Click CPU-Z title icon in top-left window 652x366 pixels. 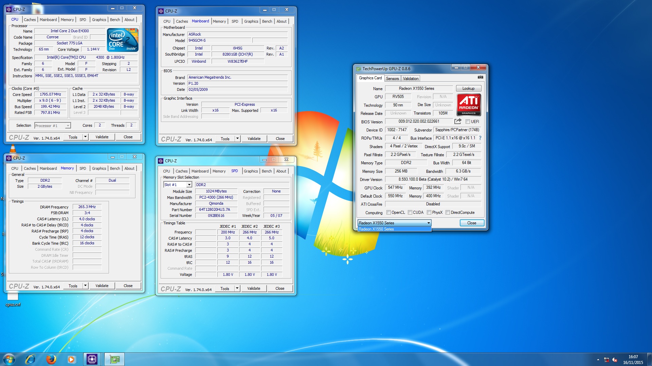[x=9, y=9]
